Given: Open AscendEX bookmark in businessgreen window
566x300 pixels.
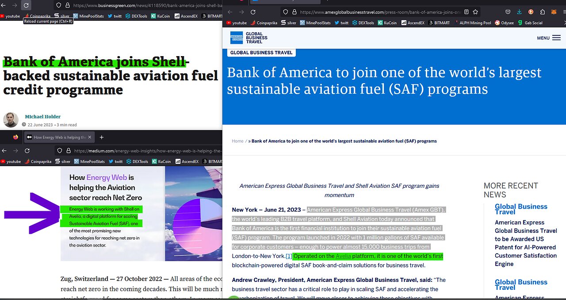Looking at the screenshot, I should pyautogui.click(x=187, y=16).
